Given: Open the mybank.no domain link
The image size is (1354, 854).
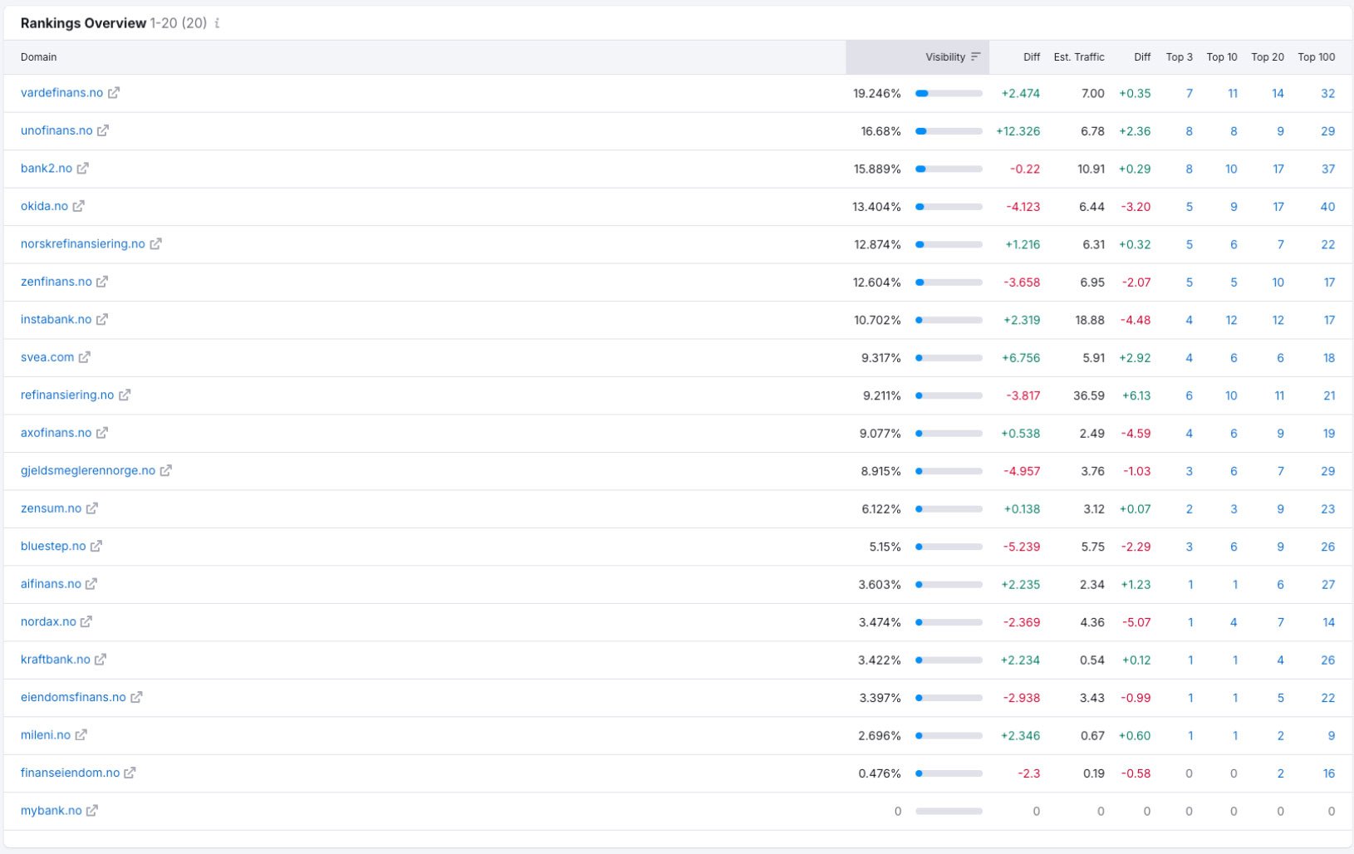Looking at the screenshot, I should (x=52, y=811).
